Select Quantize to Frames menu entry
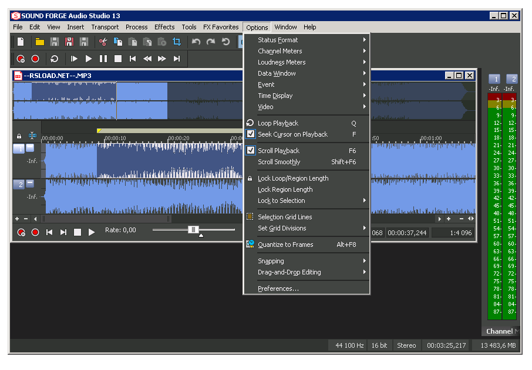 285,245
